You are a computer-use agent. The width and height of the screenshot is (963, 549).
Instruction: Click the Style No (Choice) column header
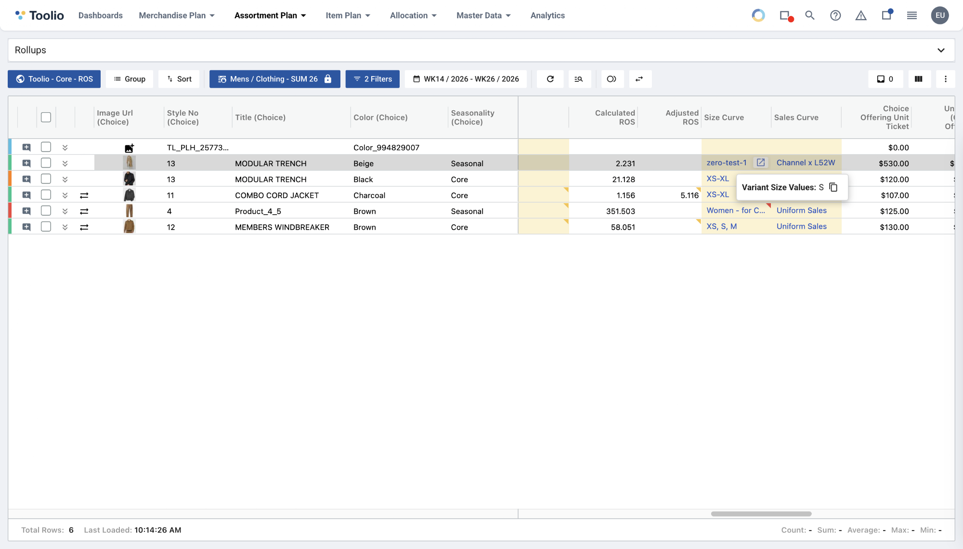coord(183,118)
